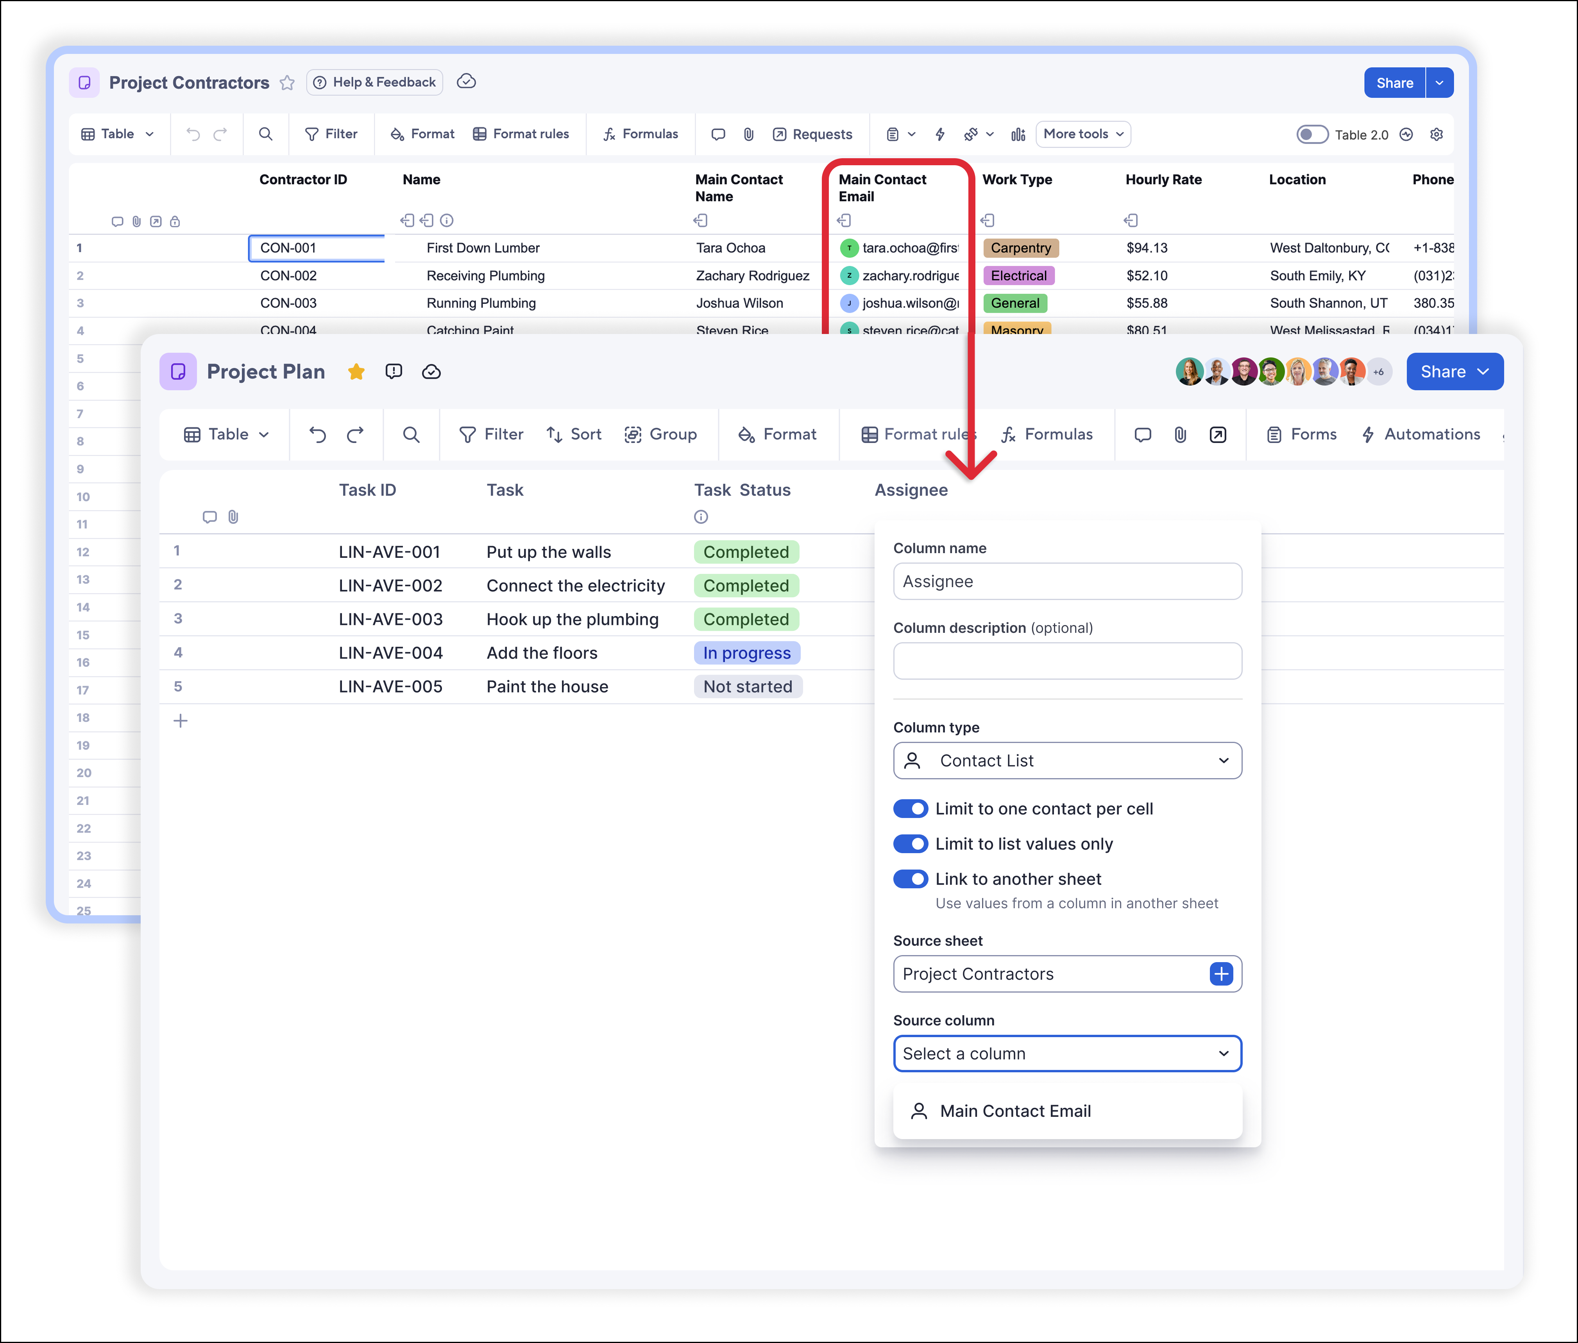The image size is (1578, 1343).
Task: Toggle Link to another sheet switch
Action: [911, 879]
